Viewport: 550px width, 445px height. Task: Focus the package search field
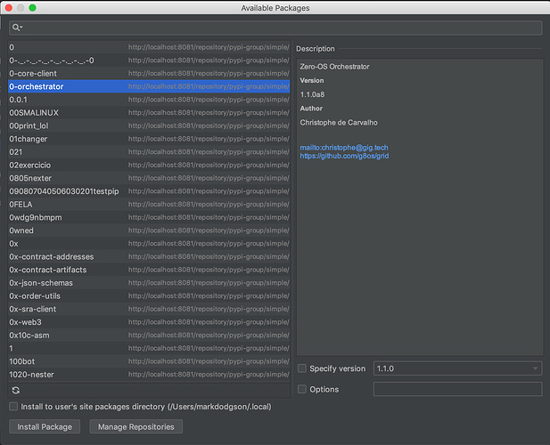[x=275, y=28]
